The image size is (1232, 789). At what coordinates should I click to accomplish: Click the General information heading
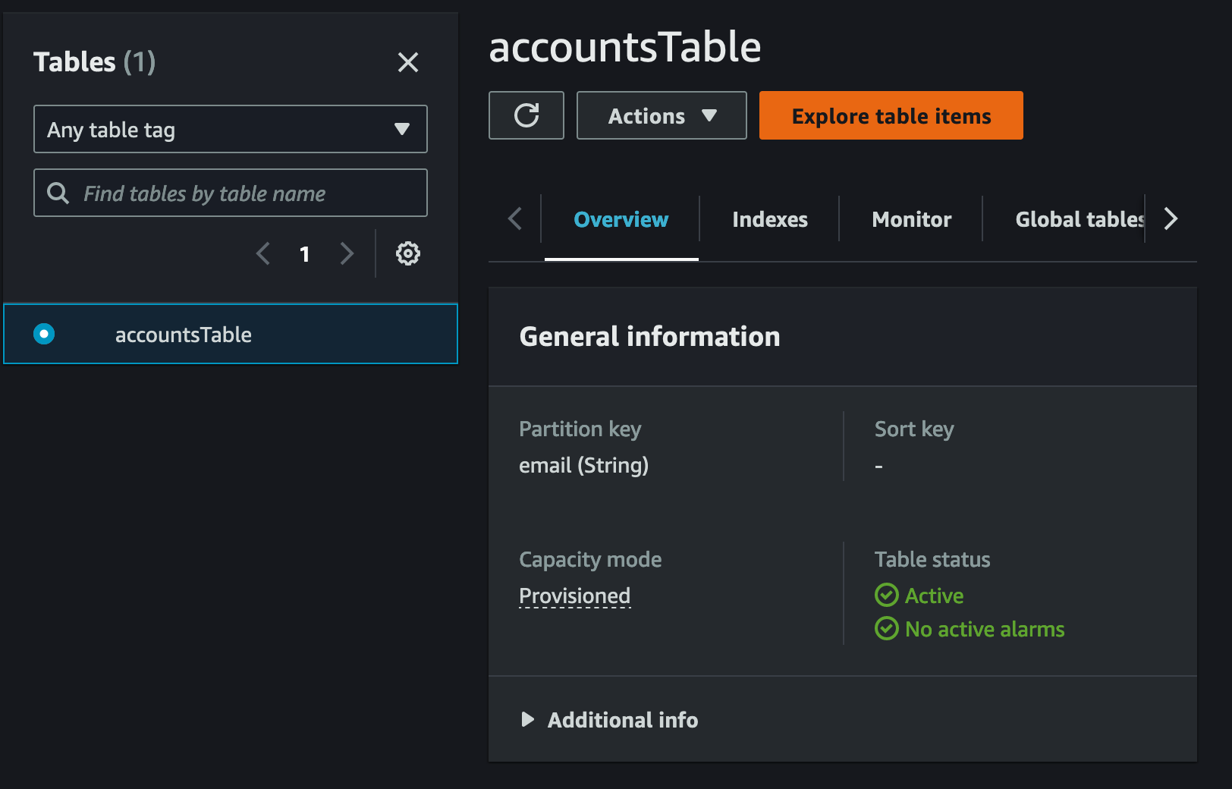click(649, 337)
